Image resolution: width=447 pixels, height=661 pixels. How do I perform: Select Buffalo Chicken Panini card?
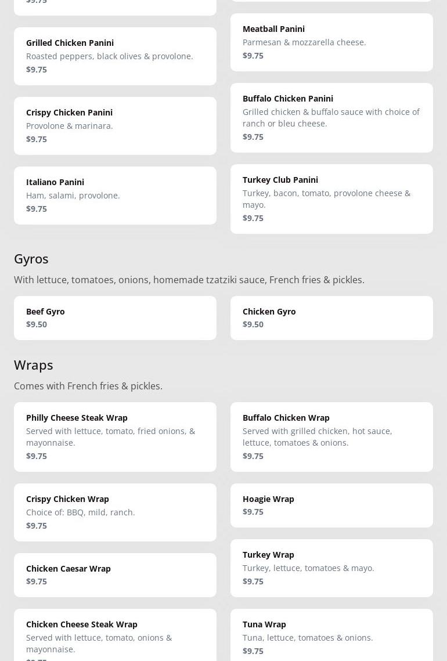pyautogui.click(x=331, y=117)
